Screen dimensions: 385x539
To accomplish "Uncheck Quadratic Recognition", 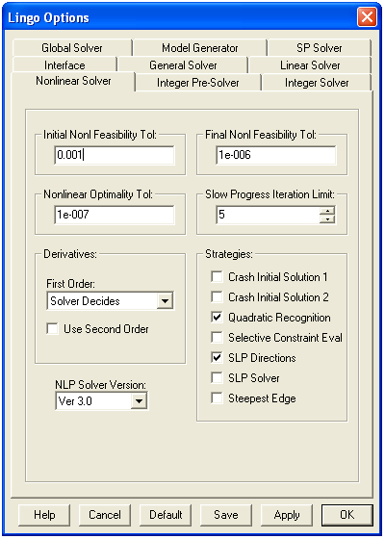I will point(217,318).
